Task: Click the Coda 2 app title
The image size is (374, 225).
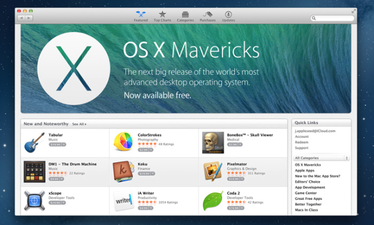Action: tap(233, 193)
